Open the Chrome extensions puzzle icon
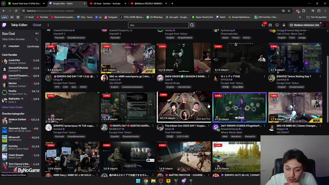This screenshot has height=185, width=329. 304,11
